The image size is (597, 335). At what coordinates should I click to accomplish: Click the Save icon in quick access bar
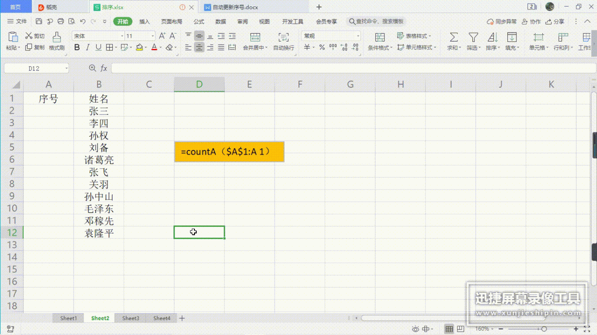pos(39,21)
